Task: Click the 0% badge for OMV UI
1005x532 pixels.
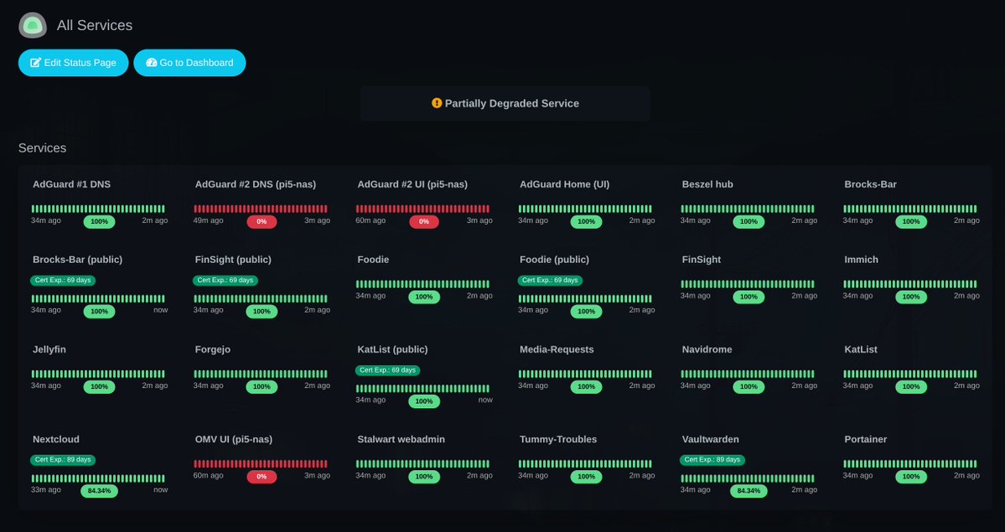Action: (x=262, y=477)
